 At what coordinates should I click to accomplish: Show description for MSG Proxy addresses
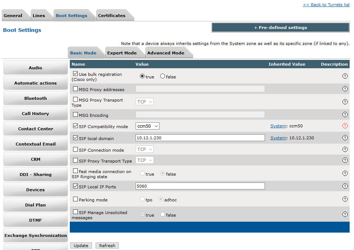[345, 89]
